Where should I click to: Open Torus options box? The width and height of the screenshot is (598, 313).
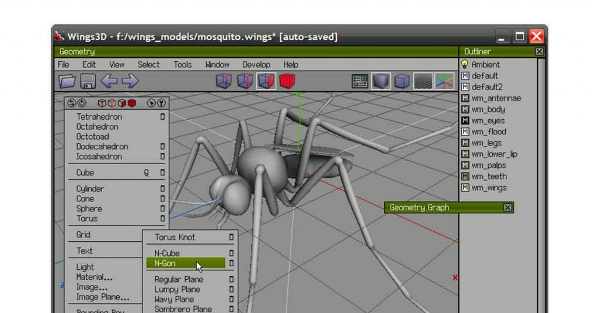pyautogui.click(x=162, y=218)
